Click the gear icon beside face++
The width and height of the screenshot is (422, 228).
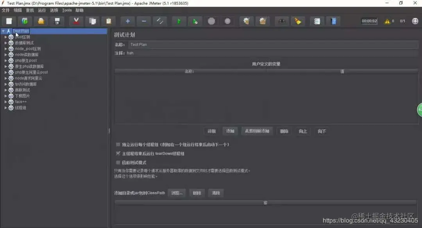coord(11,102)
